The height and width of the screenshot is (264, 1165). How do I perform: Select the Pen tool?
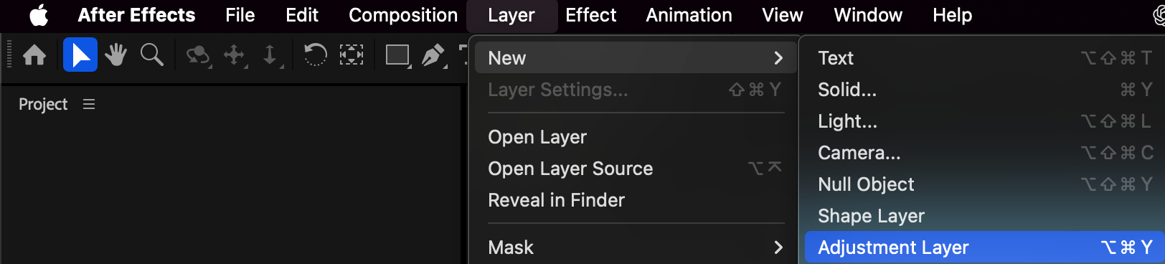click(x=433, y=55)
